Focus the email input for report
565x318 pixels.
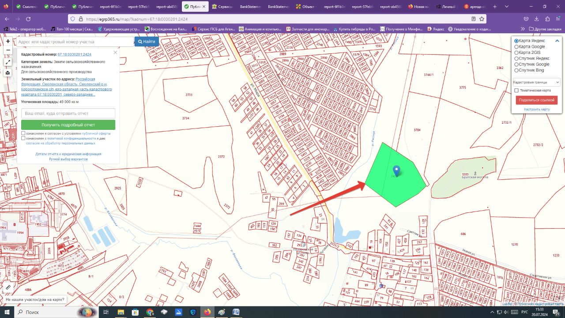(68, 114)
